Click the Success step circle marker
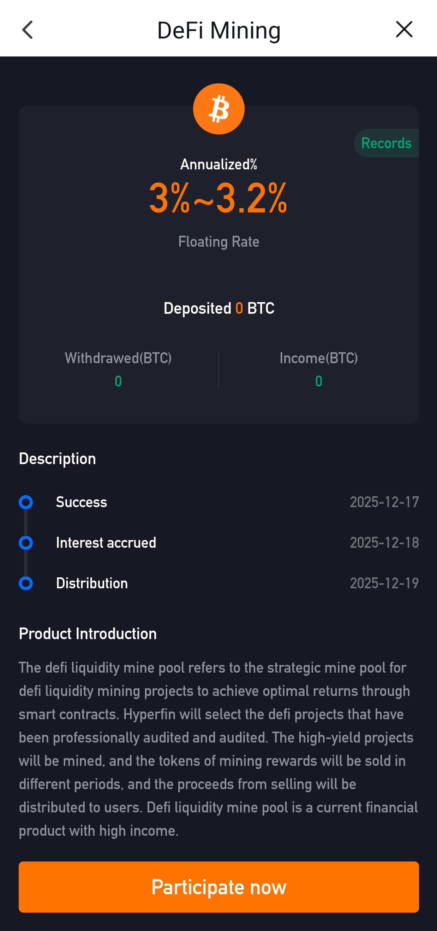The image size is (437, 931). coord(26,502)
